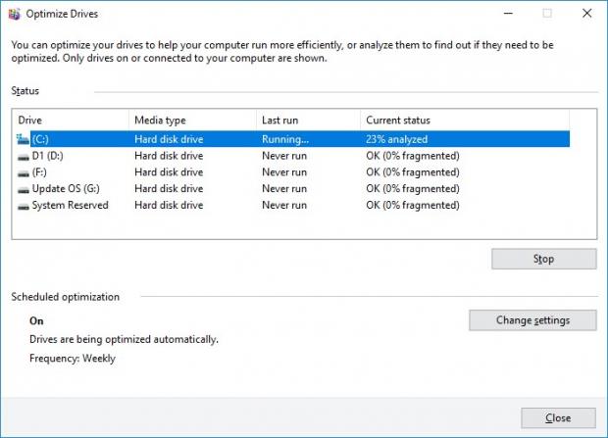Select the (C:) drive icon
Viewport: 608px width, 438px height.
tap(24, 139)
